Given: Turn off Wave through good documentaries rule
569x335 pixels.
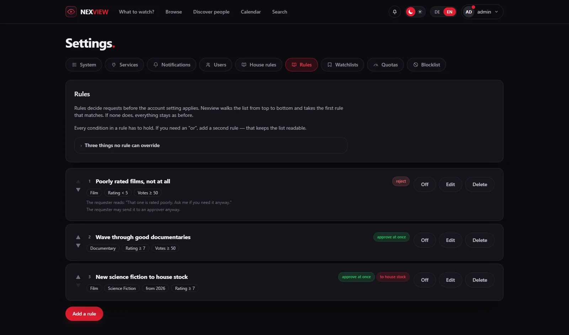Looking at the screenshot, I should tap(425, 240).
